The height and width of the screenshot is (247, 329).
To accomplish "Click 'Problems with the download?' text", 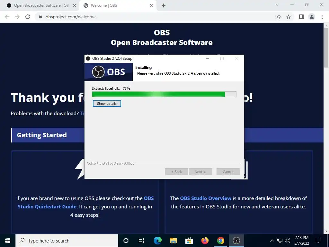I will click(45, 114).
